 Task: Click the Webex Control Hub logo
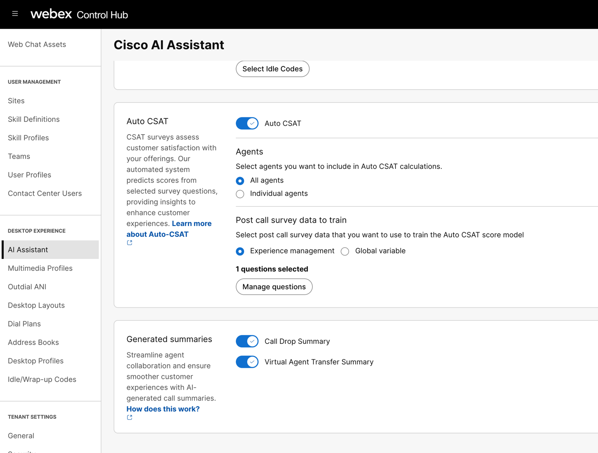pos(79,14)
